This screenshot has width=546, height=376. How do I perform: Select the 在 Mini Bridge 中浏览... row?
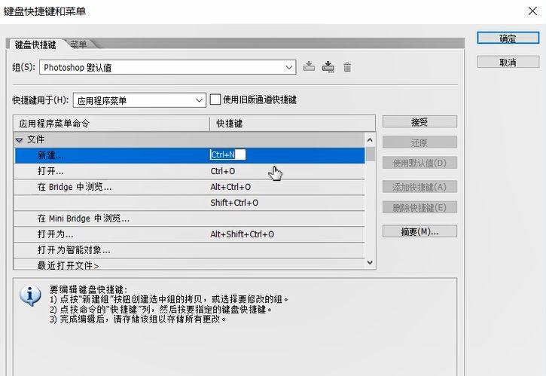pyautogui.click(x=189, y=219)
